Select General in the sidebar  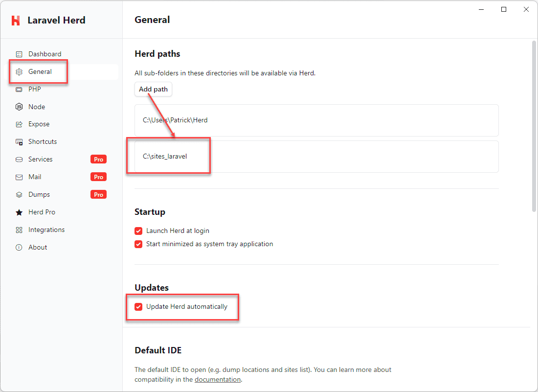(x=40, y=71)
